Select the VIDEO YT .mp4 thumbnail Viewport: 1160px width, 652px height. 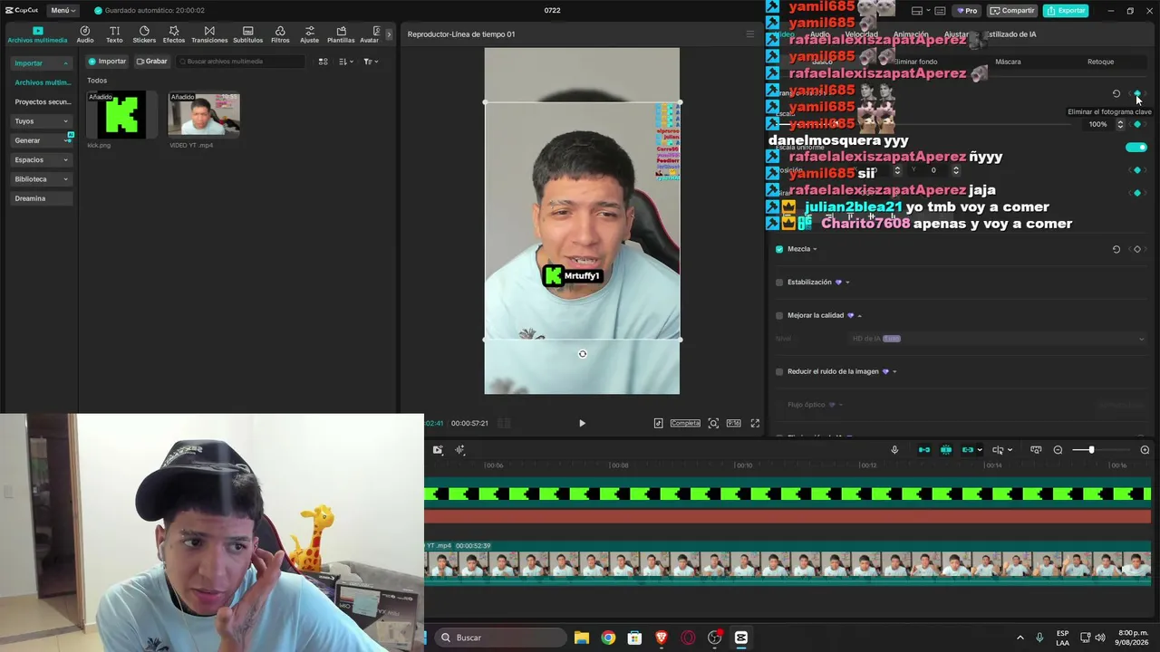(x=205, y=115)
